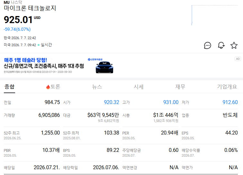This screenshot has width=243, height=175.
Task: Click the dividend date 2026.07.21.
Action: tap(47, 167)
